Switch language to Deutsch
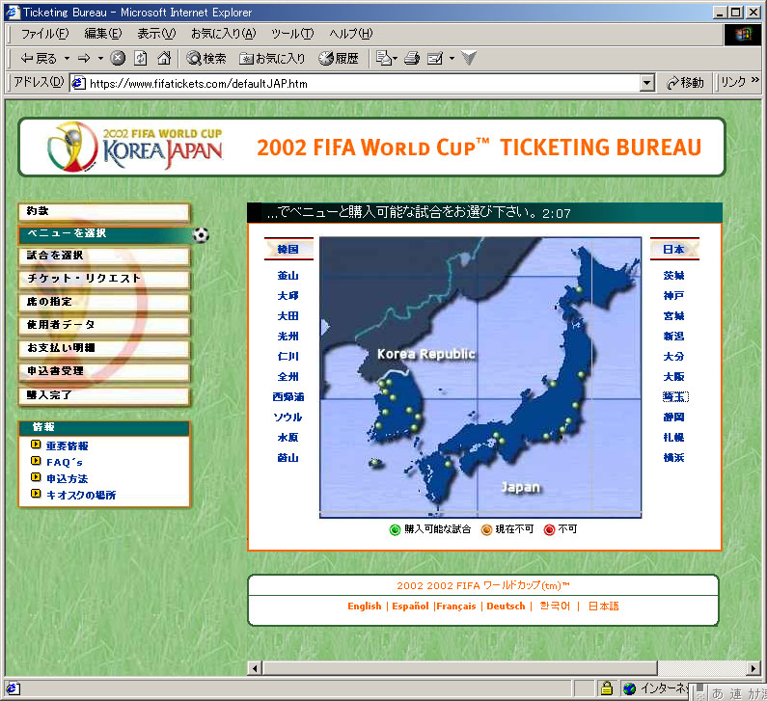Screen dimensions: 767x701 (506, 607)
